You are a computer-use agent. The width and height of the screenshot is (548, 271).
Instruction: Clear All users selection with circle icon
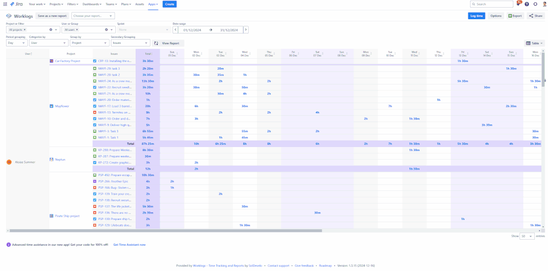point(106,30)
